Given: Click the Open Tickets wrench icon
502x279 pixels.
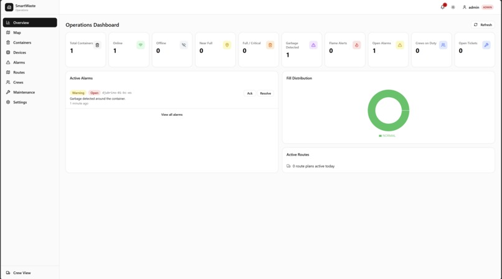Looking at the screenshot, I should tap(486, 45).
